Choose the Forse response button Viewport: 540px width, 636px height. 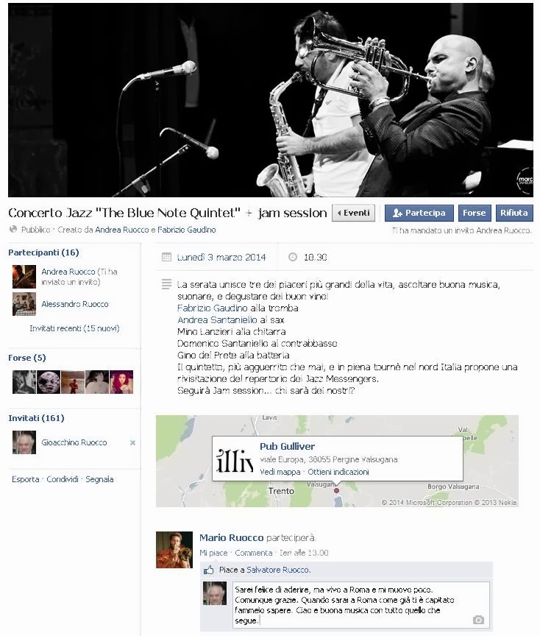click(475, 213)
